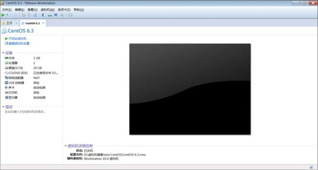Image resolution: width=318 pixels, height=170 pixels.
Task: Select the CentOS 6.3 tab
Action: [x=32, y=23]
